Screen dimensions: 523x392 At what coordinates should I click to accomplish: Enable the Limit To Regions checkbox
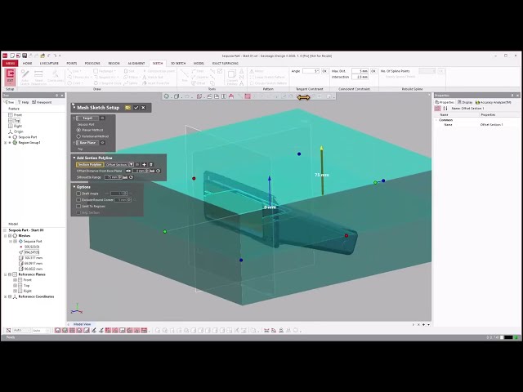[78, 206]
